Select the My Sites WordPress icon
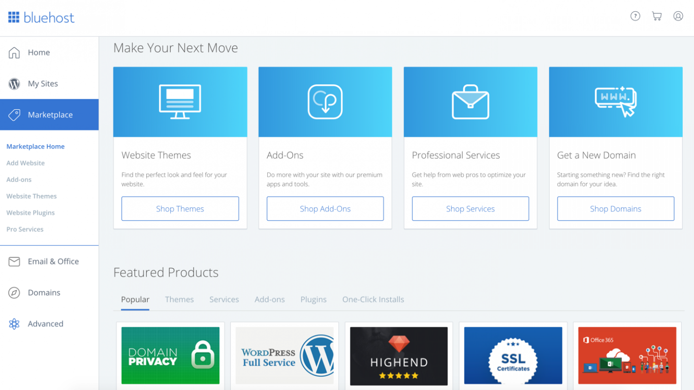Screen dimensions: 694x390 coord(14,83)
